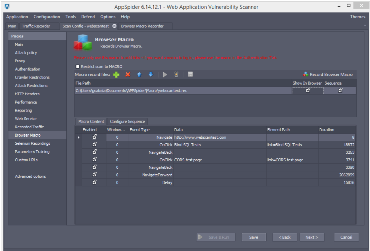Open the Crawler Restrictions page
Image resolution: width=370 pixels, height=251 pixels.
[x=32, y=77]
